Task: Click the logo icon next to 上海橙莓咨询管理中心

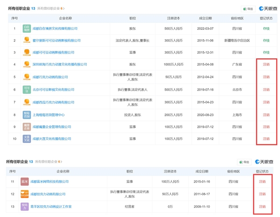Action: pos(27,114)
